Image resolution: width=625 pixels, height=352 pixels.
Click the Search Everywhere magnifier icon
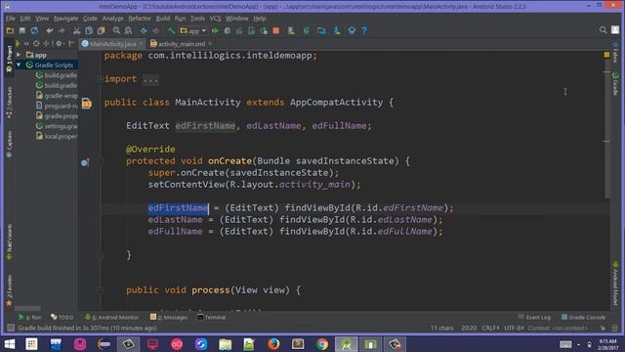pyautogui.click(x=603, y=30)
